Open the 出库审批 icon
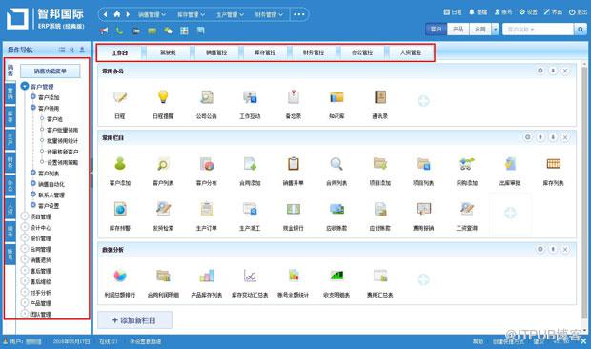This screenshot has width=591, height=349. pyautogui.click(x=510, y=164)
